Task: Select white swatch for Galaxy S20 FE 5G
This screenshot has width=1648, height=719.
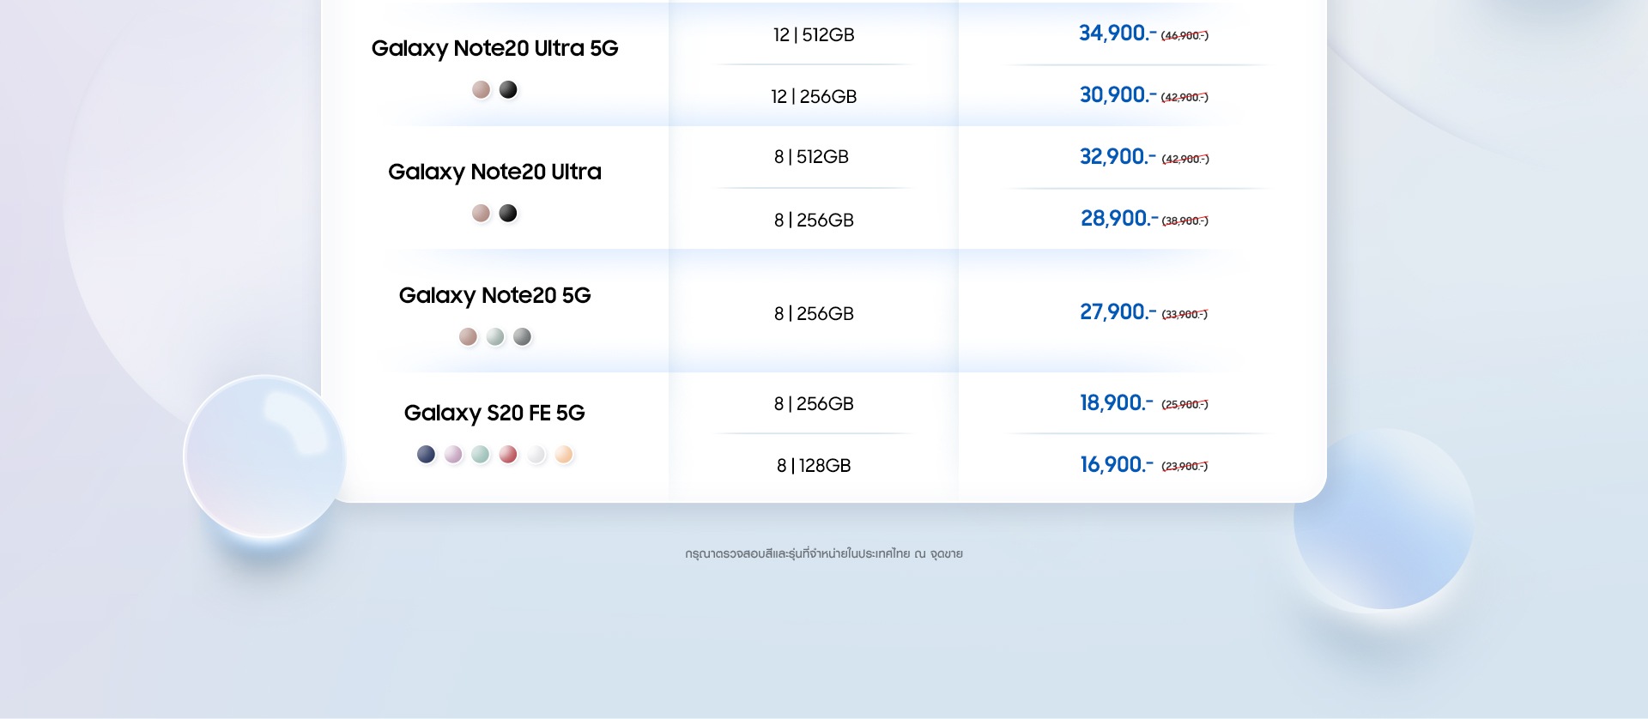Action: [x=536, y=454]
